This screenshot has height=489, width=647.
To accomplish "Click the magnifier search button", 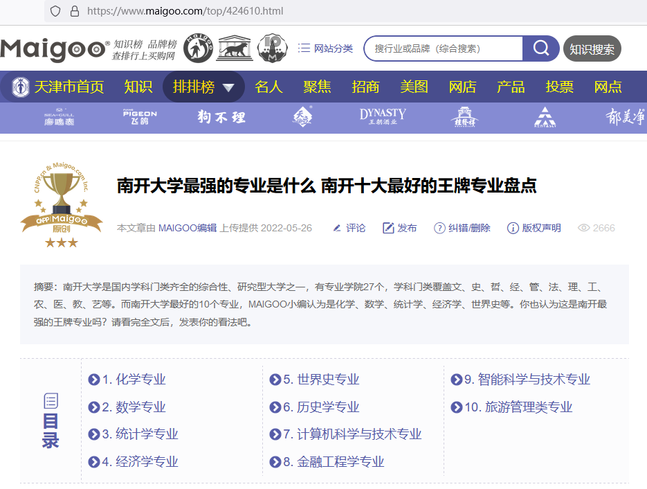I will click(x=540, y=48).
